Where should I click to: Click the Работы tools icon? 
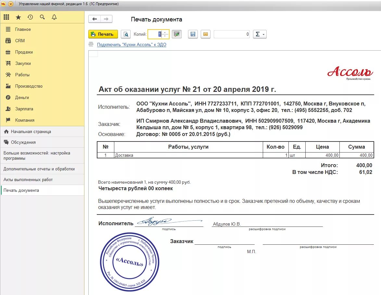point(8,75)
